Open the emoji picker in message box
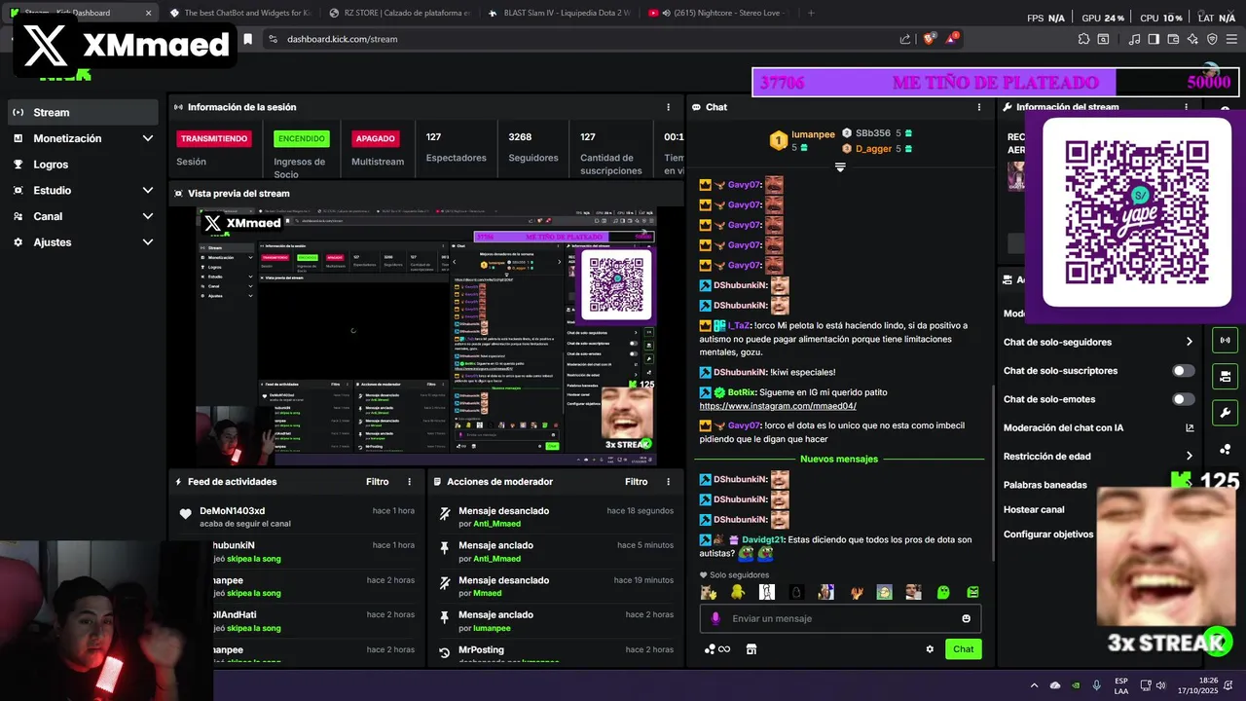The width and height of the screenshot is (1246, 701). pos(966,618)
